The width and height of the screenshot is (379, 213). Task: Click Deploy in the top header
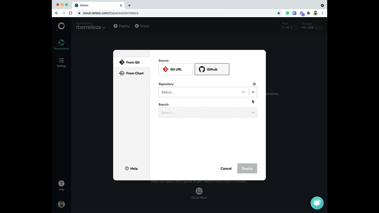pos(122,26)
